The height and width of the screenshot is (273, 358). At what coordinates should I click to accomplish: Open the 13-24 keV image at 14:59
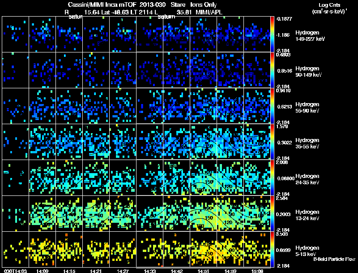[230, 214]
